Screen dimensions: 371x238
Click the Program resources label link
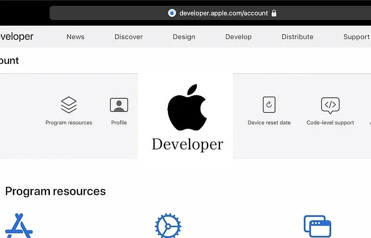click(x=69, y=123)
